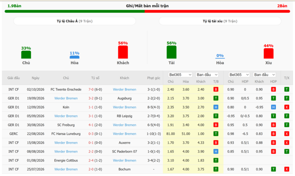This screenshot has height=176, width=295.
Task: Click the green T HDP badge in Augsburg row
Action: pos(273,98)
